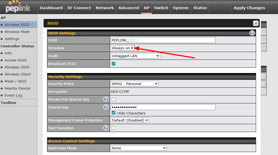This screenshot has height=155, width=278.
Task: Close the SSID dialog
Action: click(256, 23)
